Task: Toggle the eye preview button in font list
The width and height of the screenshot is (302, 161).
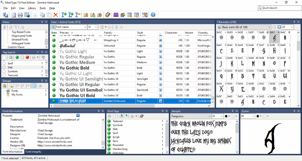Action: 53,27
